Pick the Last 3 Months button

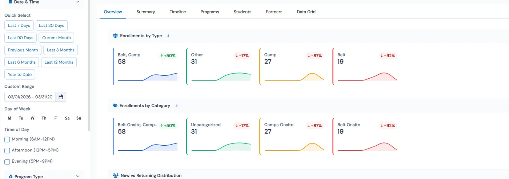coord(61,50)
